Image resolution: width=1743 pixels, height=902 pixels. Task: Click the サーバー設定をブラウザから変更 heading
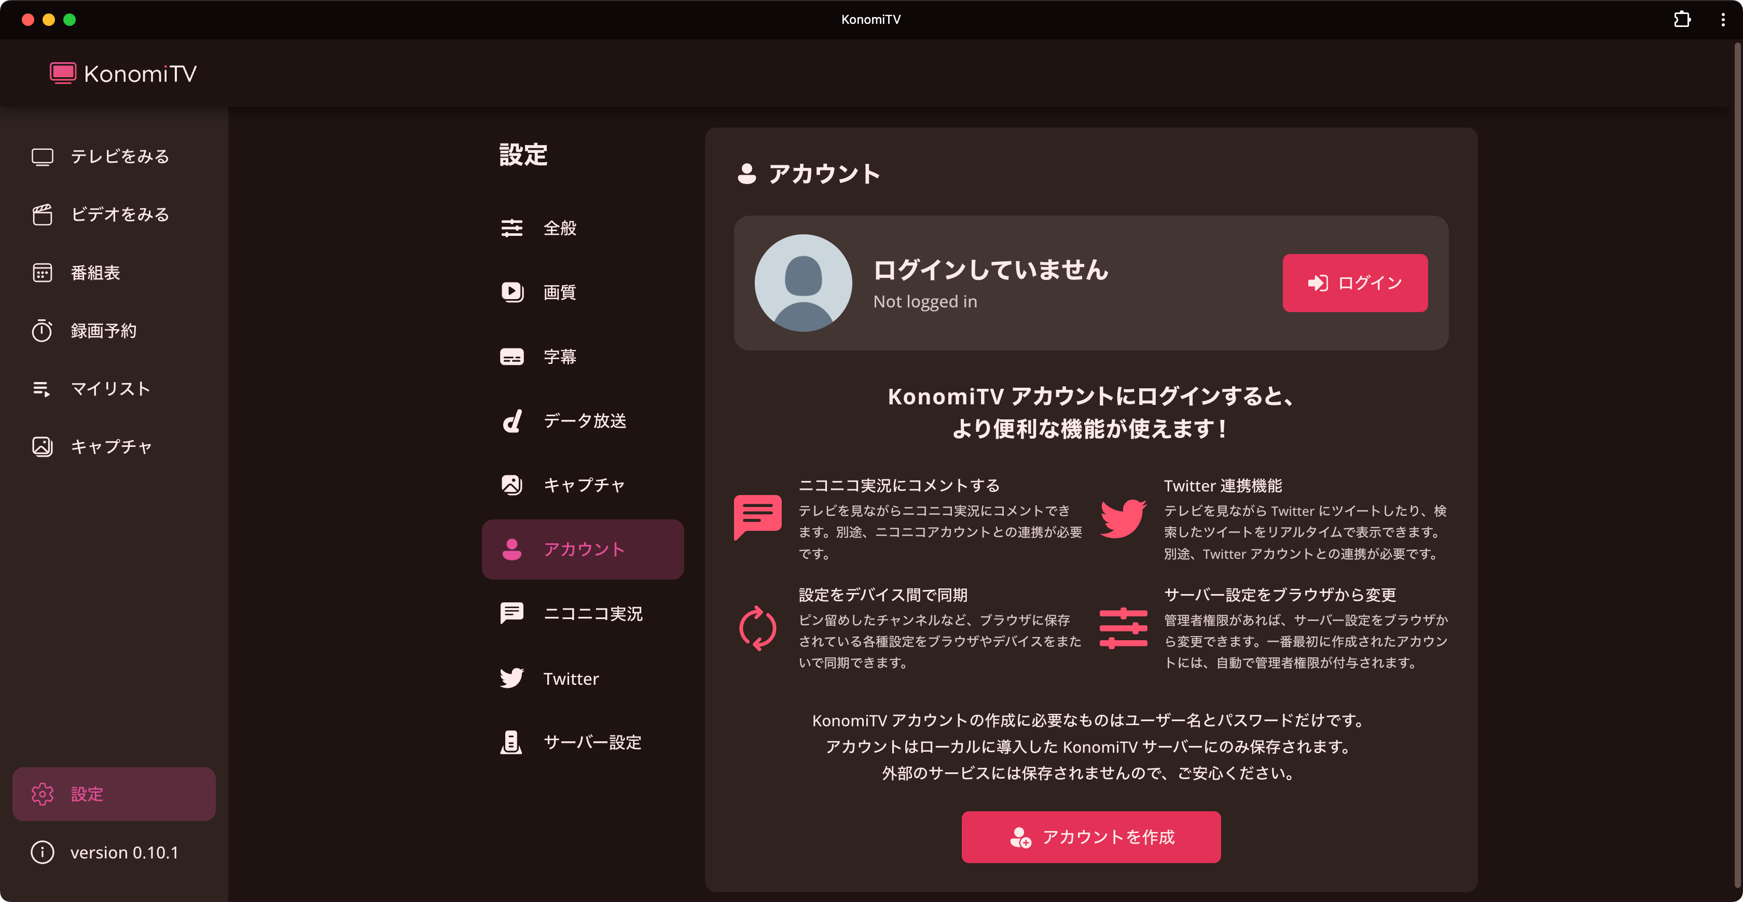click(x=1280, y=595)
